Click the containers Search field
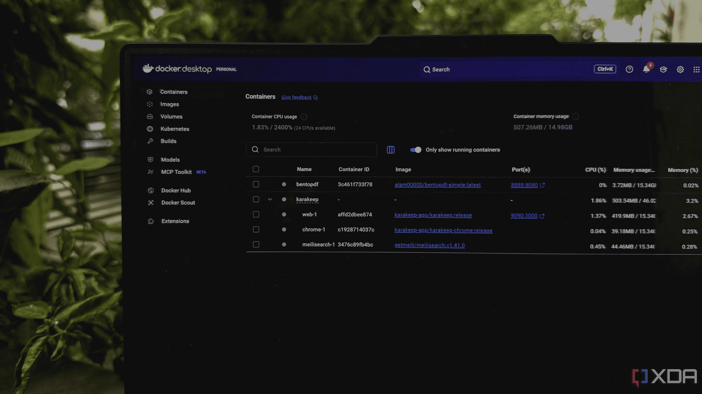 pyautogui.click(x=312, y=150)
